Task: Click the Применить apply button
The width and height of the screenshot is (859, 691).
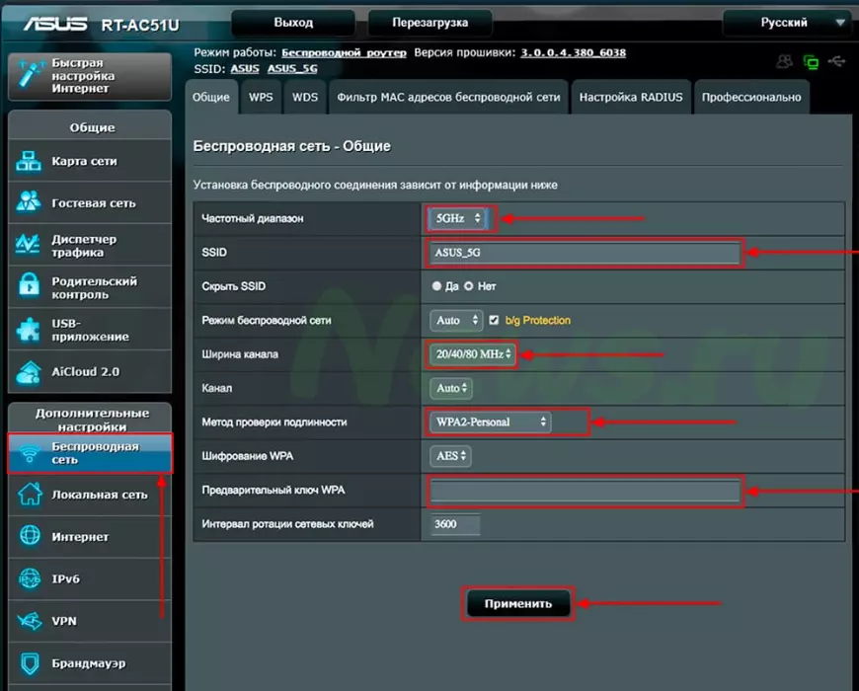Action: point(517,603)
